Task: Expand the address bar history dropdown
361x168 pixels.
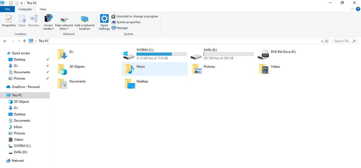Action: pos(322,41)
